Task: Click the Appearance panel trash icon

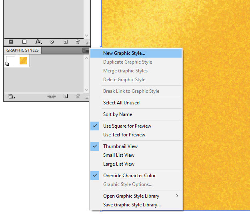Action: [x=78, y=42]
